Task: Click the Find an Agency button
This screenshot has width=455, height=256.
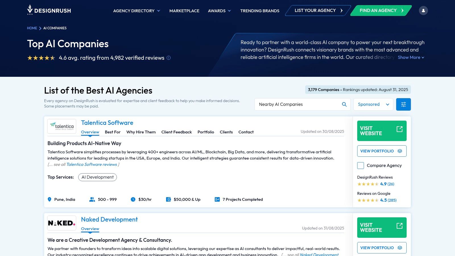Action: 381,11
